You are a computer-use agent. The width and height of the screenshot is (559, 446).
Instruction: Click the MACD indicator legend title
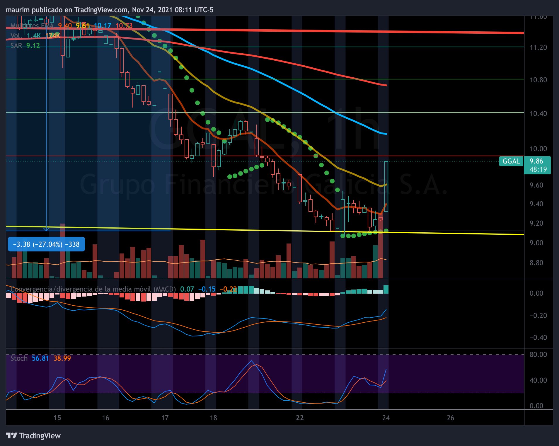[93, 289]
